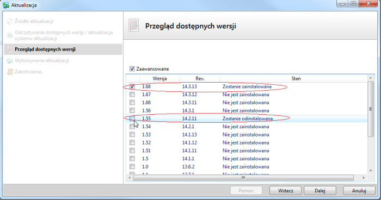This screenshot has width=381, height=200.
Task: Go back with the Wstecz button
Action: pos(286,191)
